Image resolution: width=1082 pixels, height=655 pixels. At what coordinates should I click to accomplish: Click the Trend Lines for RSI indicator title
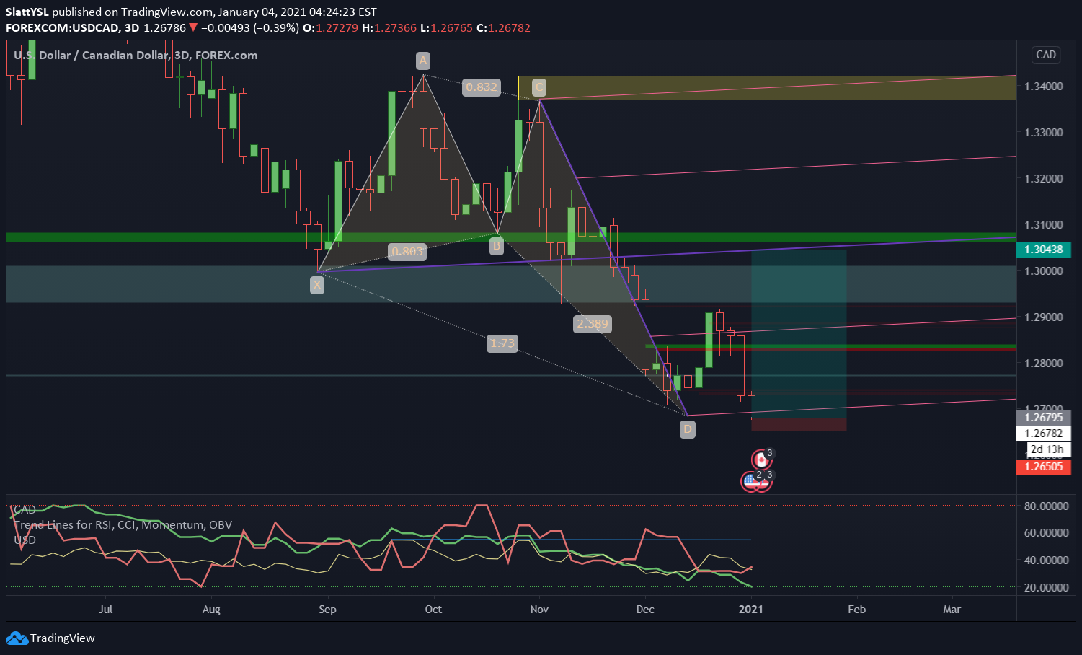click(123, 524)
